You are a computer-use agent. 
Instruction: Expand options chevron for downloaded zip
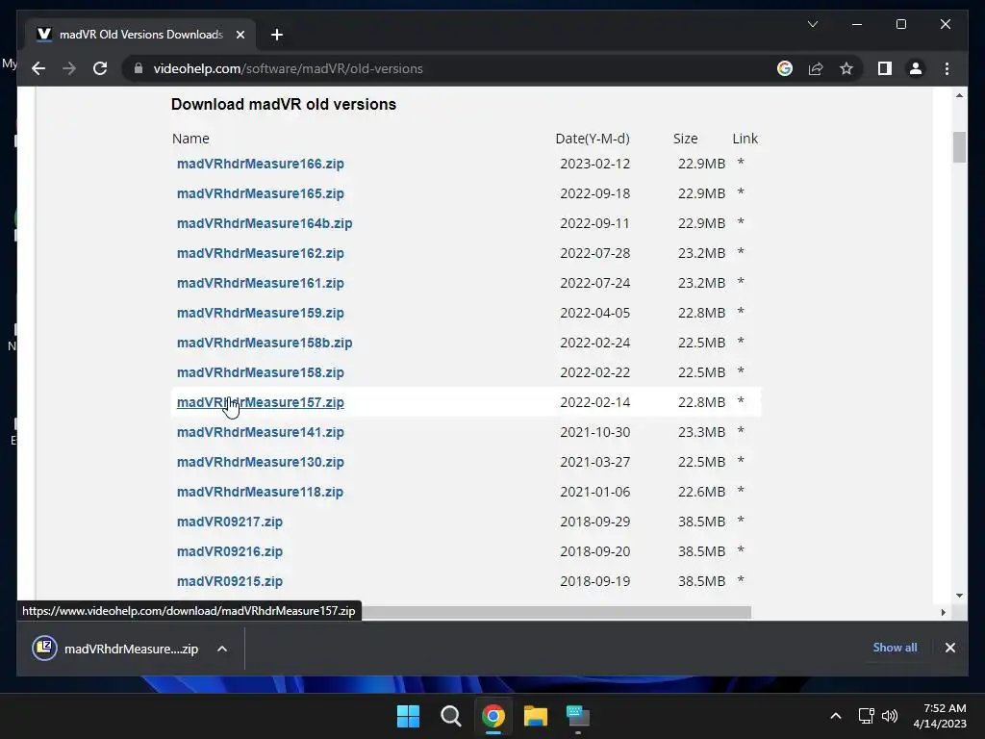(x=222, y=649)
